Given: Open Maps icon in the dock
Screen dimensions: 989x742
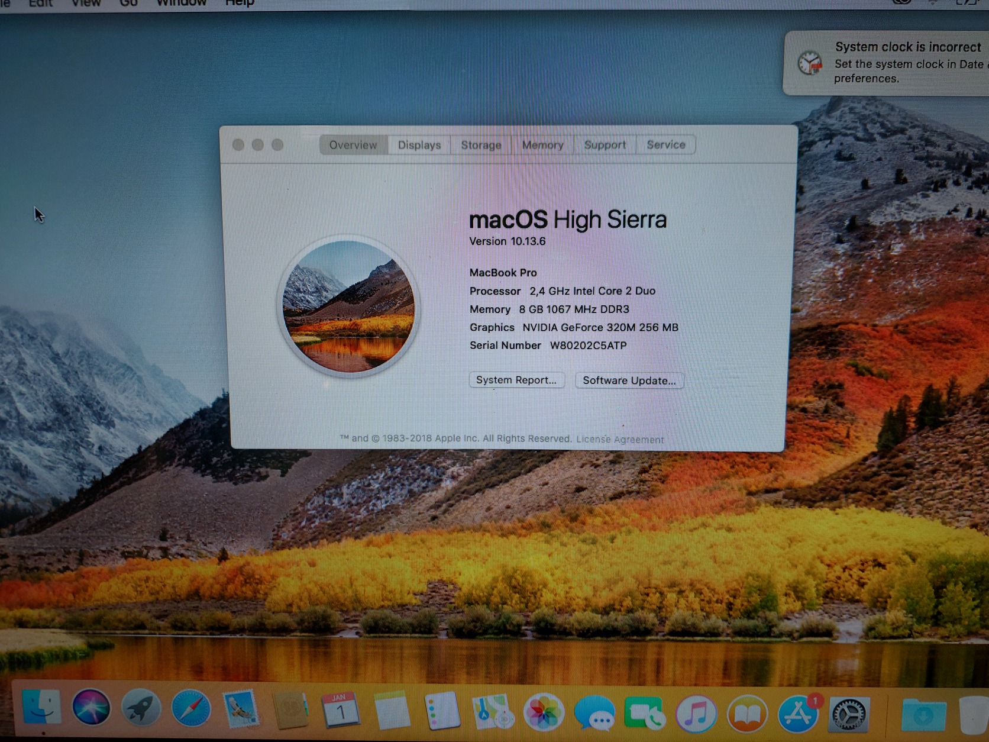Looking at the screenshot, I should point(493,711).
